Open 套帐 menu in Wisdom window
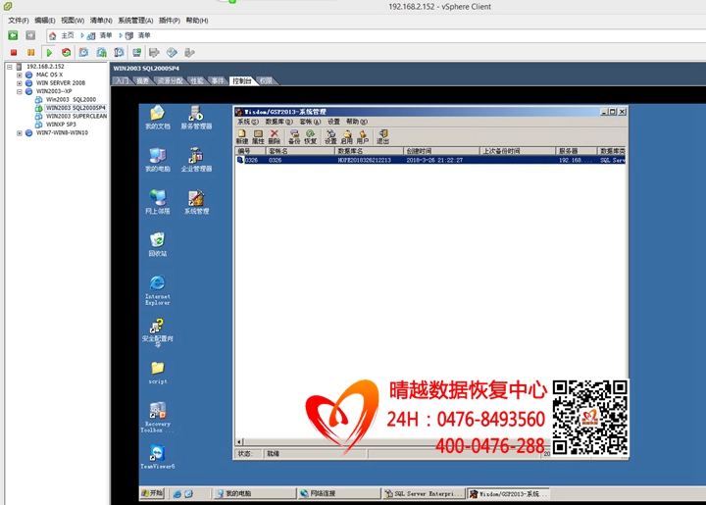This screenshot has width=706, height=505. tap(310, 122)
